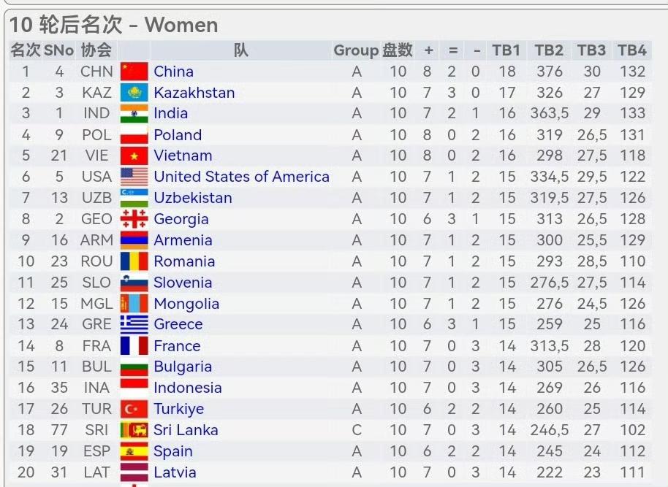This screenshot has width=668, height=487.
Task: Click the Sri Lanka flag icon
Action: click(x=134, y=430)
